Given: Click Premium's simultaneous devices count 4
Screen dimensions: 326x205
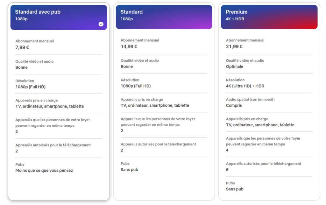Looking at the screenshot, I should (227, 150).
